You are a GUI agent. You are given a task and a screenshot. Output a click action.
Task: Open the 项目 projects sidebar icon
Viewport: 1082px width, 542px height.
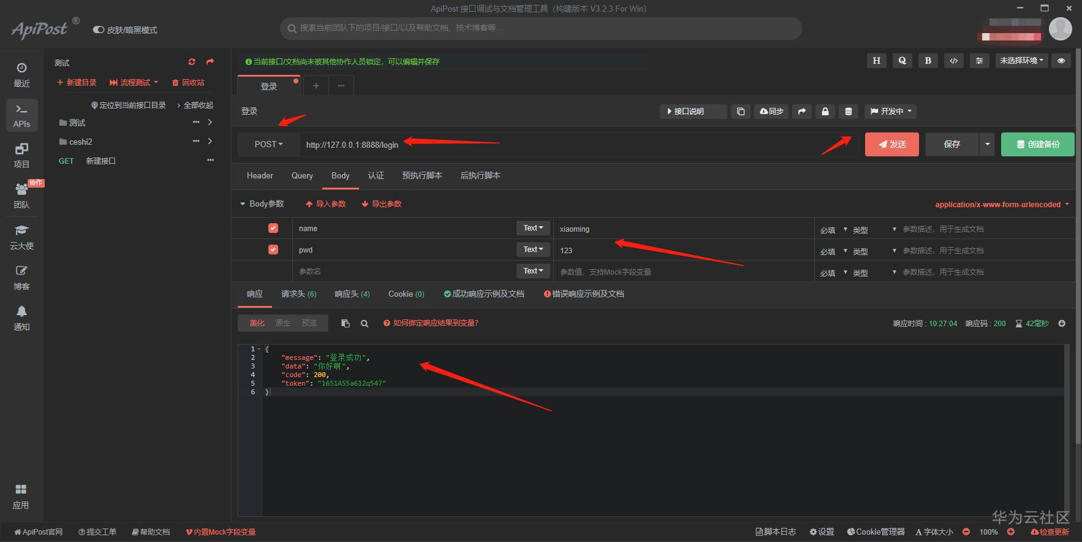tap(21, 156)
